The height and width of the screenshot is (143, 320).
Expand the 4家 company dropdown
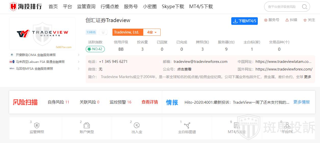click(152, 32)
